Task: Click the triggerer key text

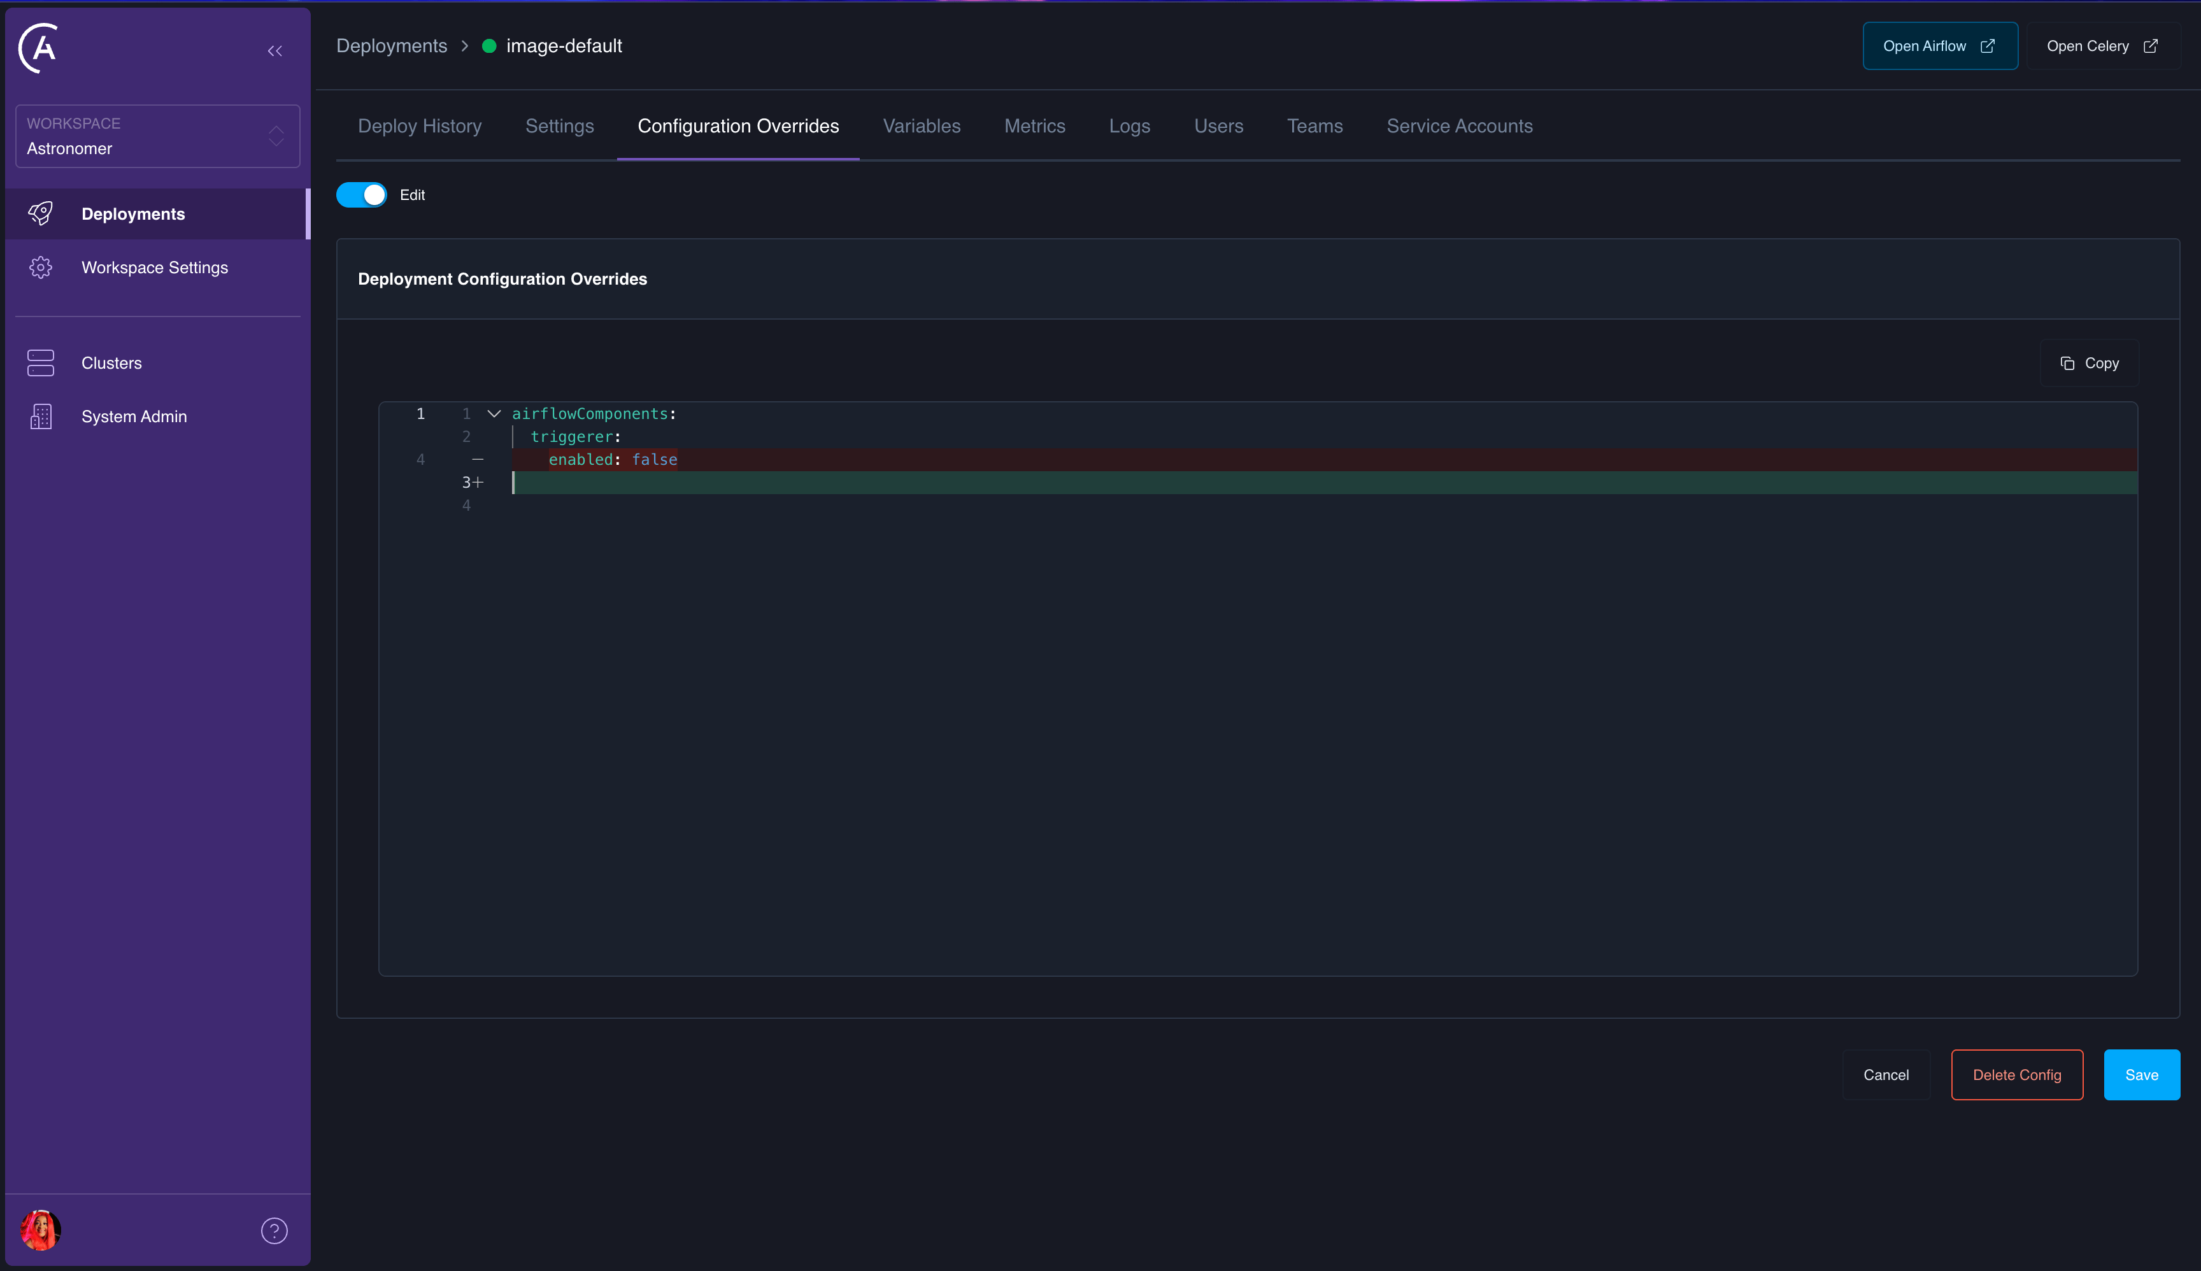Action: (571, 436)
